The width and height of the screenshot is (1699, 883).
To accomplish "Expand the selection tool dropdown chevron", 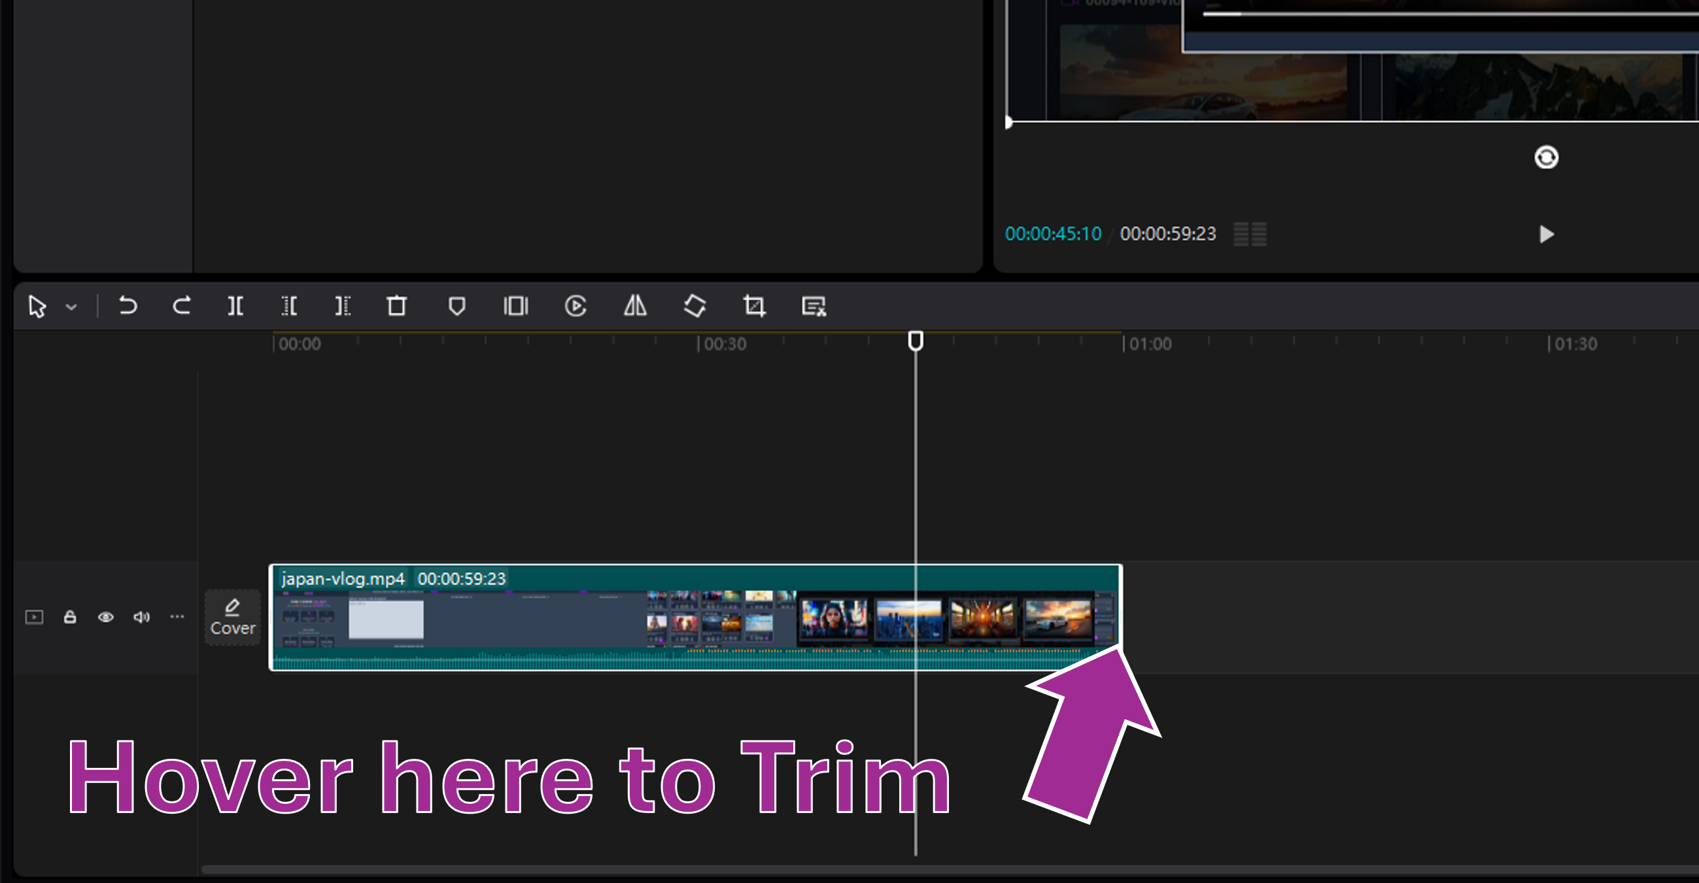I will click(71, 307).
